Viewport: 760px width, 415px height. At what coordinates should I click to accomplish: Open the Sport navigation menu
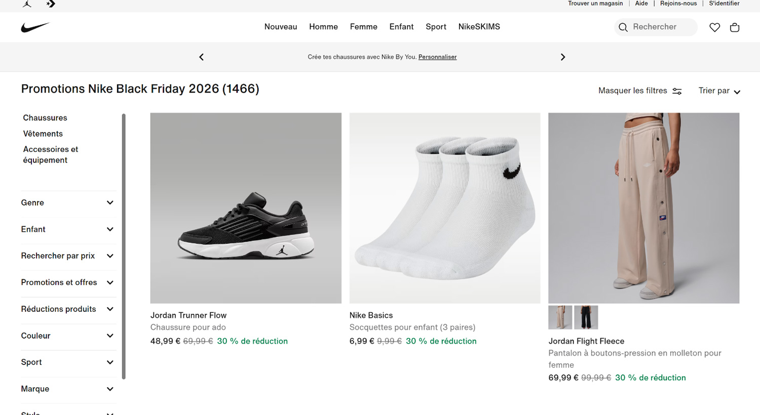(x=436, y=27)
